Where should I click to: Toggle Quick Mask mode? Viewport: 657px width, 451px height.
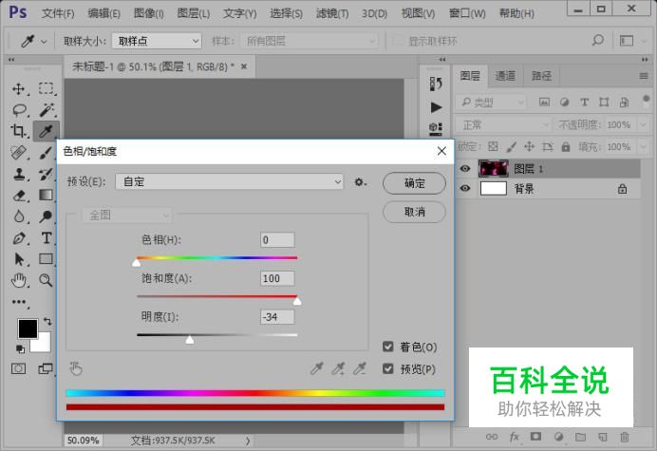[18, 368]
